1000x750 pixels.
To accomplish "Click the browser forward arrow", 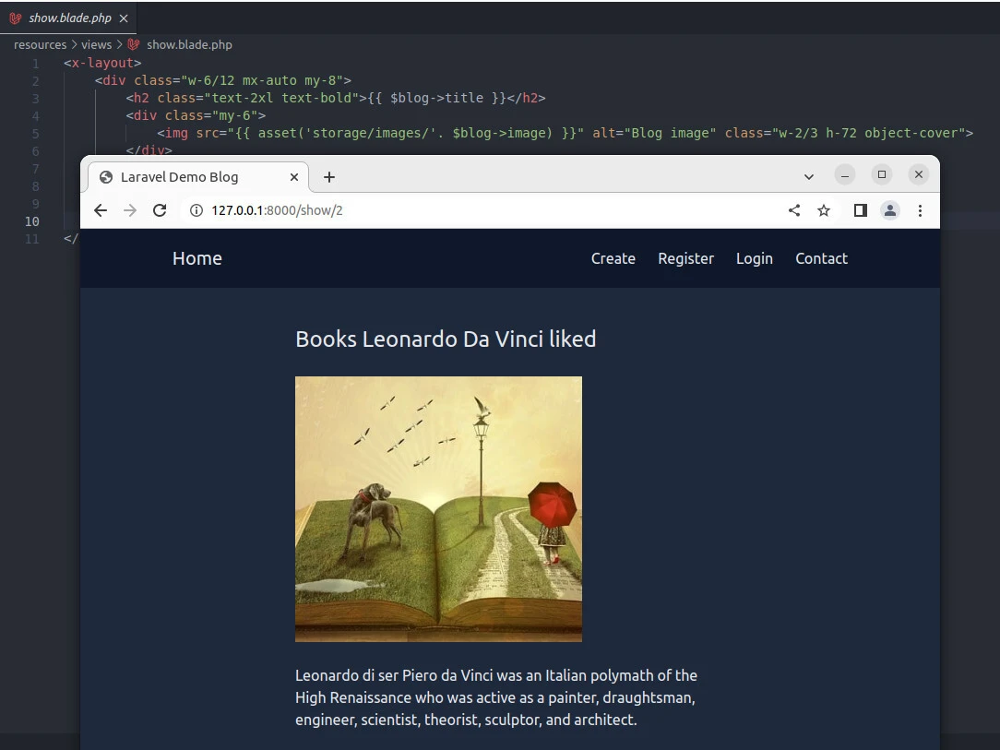I will click(x=130, y=210).
